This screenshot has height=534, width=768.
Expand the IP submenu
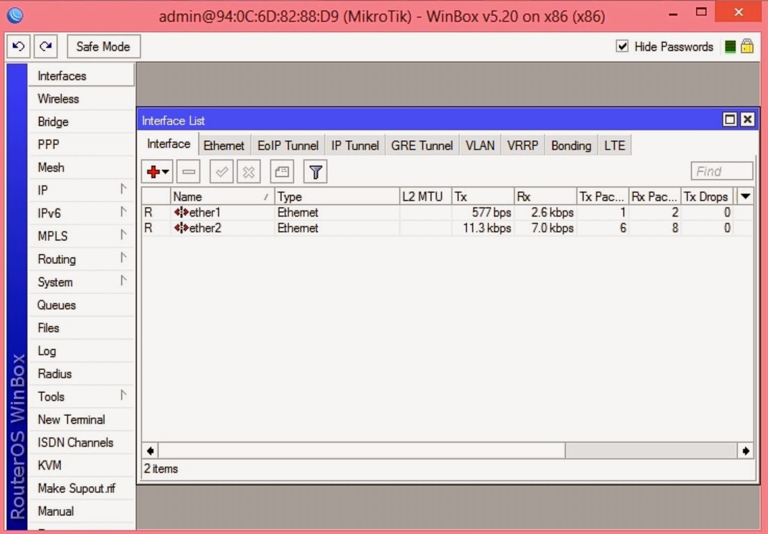coord(81,190)
